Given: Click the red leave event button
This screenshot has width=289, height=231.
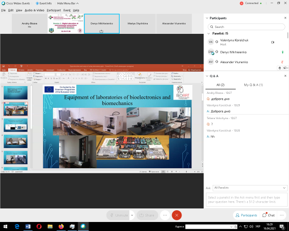Looking at the screenshot, I should click(177, 215).
